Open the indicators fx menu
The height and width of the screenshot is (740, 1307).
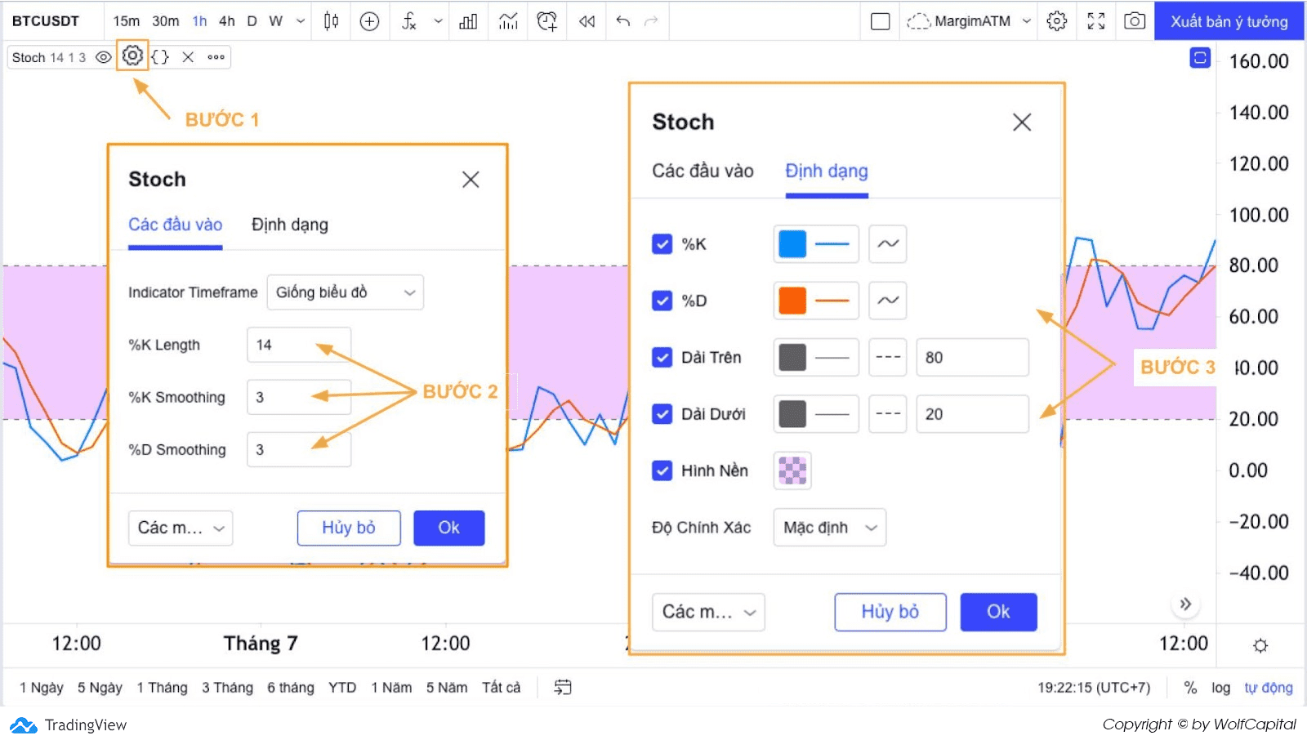pyautogui.click(x=409, y=21)
